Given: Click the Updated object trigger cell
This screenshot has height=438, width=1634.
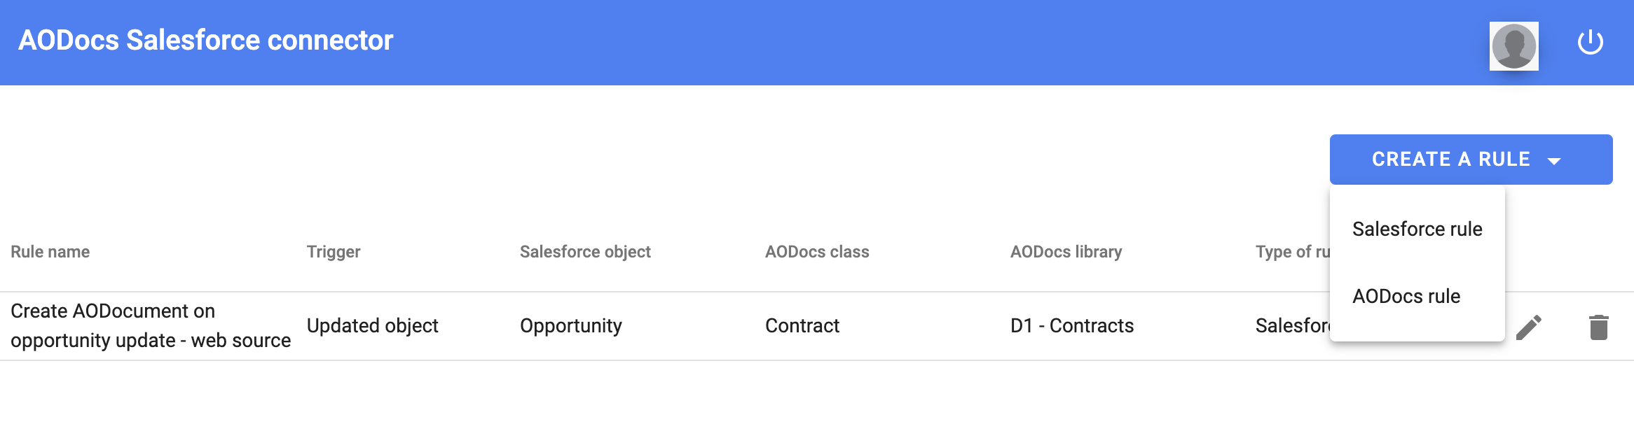Looking at the screenshot, I should (x=372, y=325).
